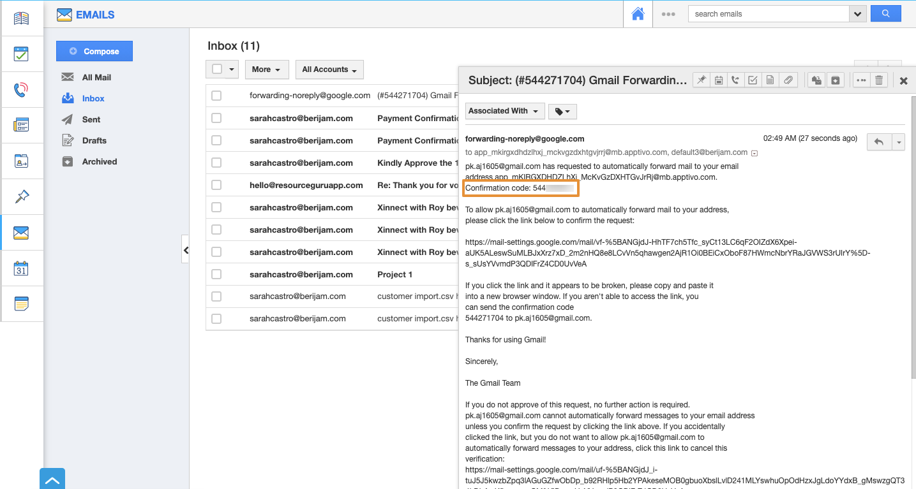The height and width of the screenshot is (489, 916).
Task: Check the last customer import.csv email
Action: click(x=216, y=319)
